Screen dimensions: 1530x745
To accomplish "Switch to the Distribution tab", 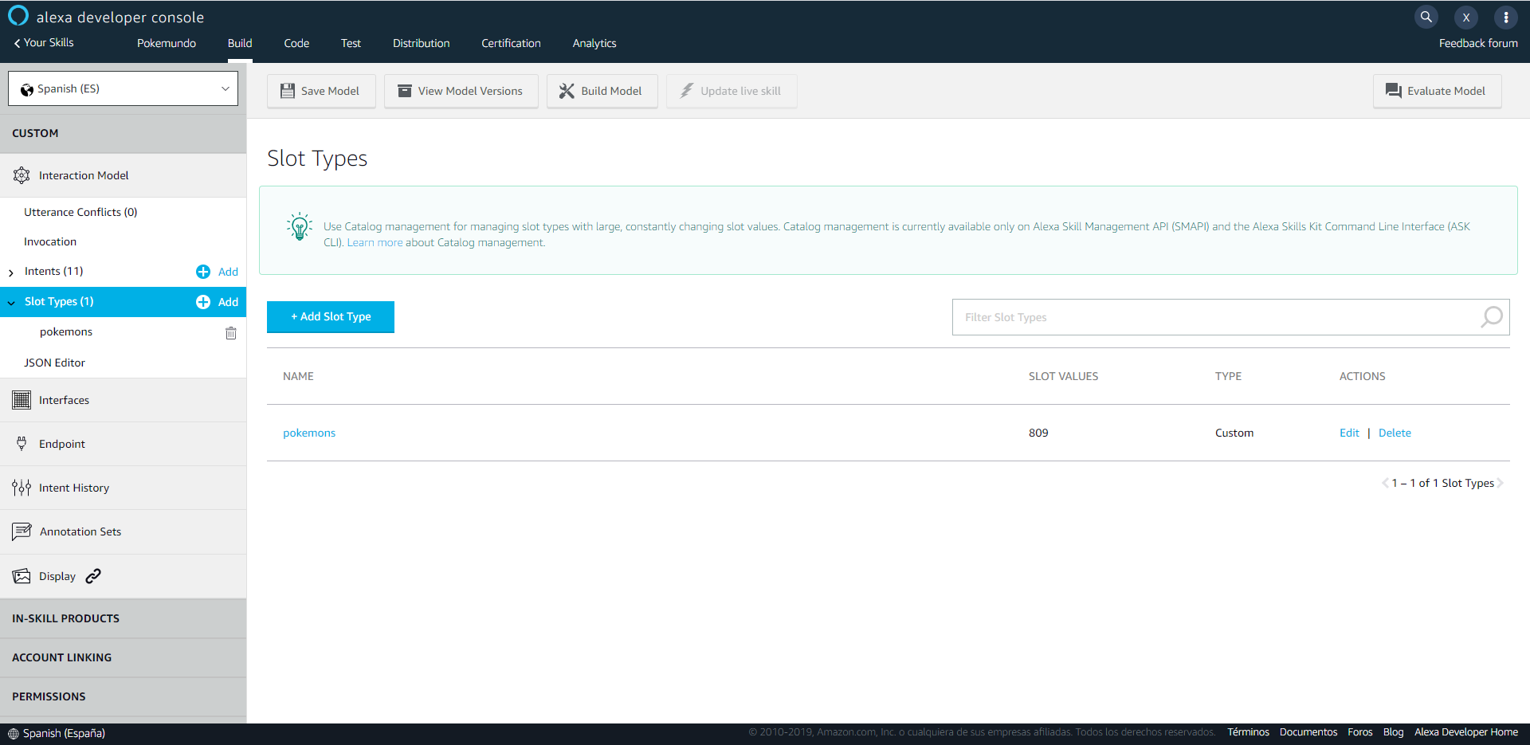I will click(x=421, y=43).
